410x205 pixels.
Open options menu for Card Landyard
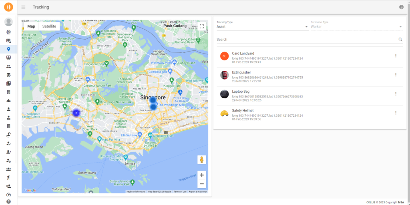396,56
